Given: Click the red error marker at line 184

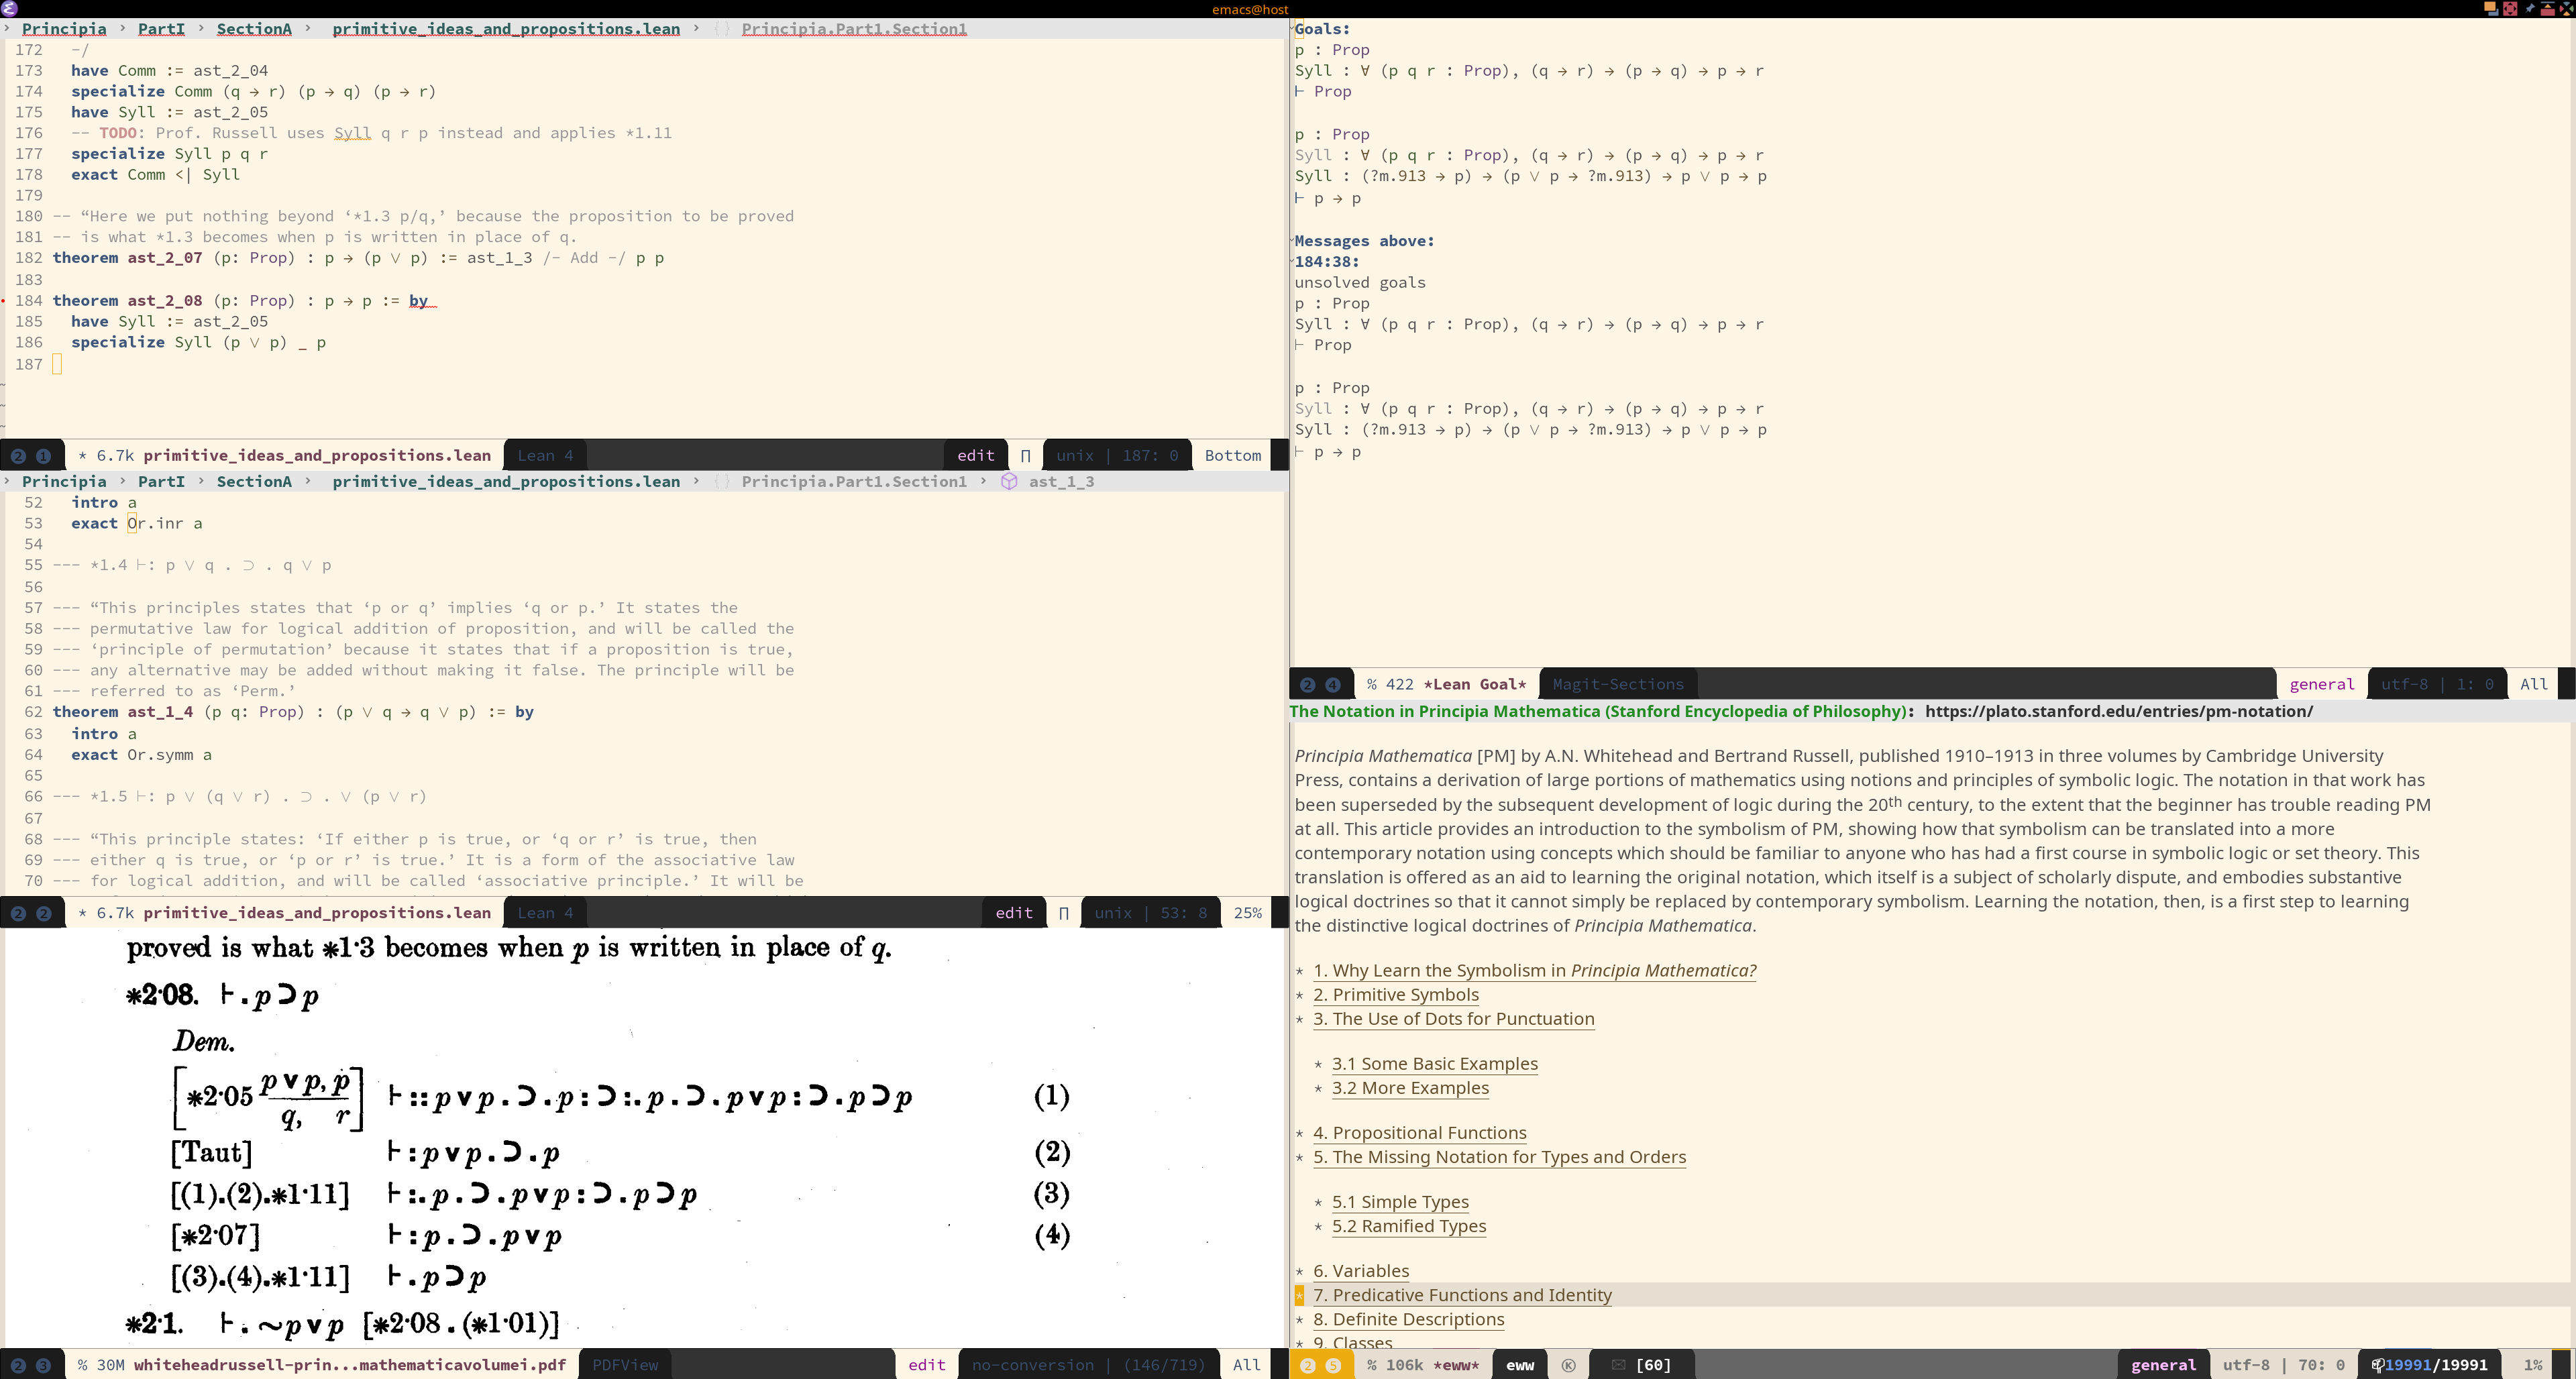Looking at the screenshot, I should 4,301.
